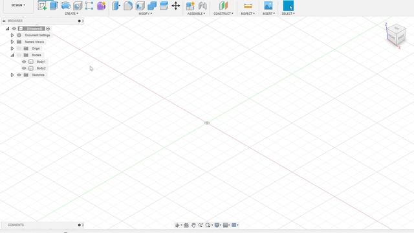Viewport: 414px width, 233px height.
Task: Toggle the Origin folder visibility eye
Action: point(19,49)
